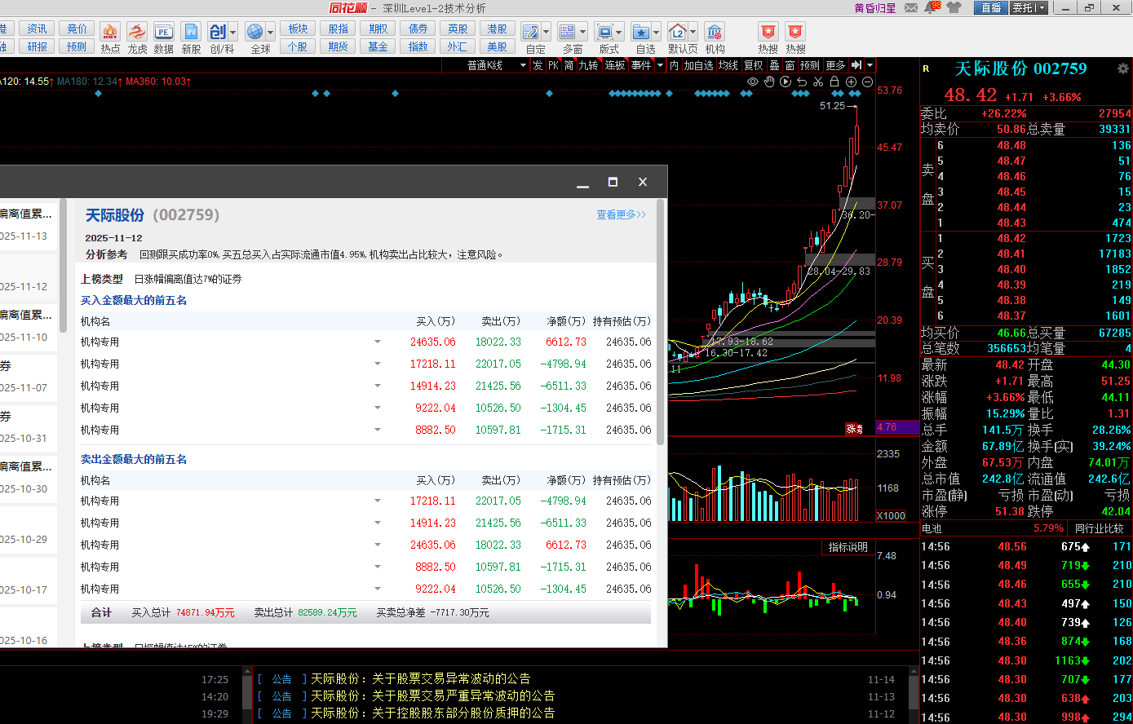Screen dimensions: 1133x724
Task: Click the 更多 more button
Action: pyautogui.click(x=836, y=65)
